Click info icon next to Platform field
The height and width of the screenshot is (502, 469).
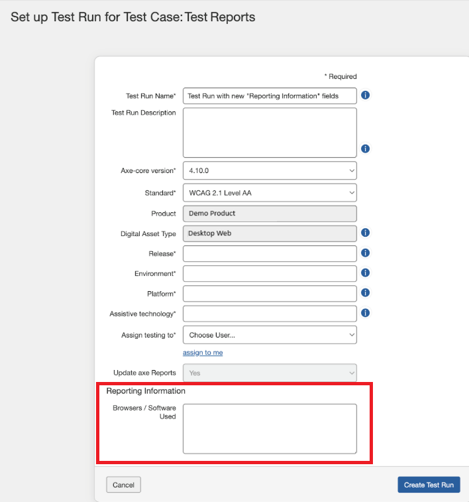pyautogui.click(x=365, y=292)
